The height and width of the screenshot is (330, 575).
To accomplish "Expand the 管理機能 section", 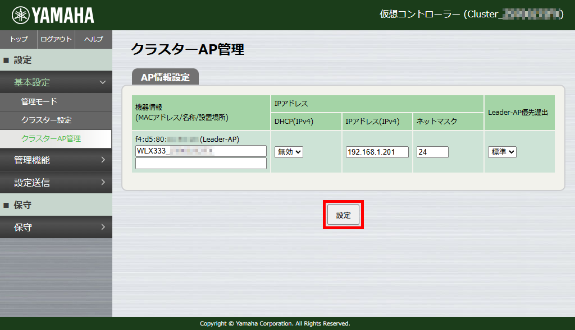I will (56, 160).
